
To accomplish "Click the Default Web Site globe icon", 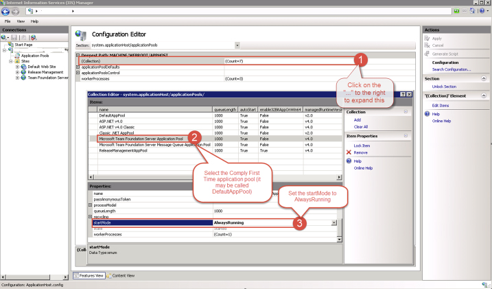I will coord(24,67).
